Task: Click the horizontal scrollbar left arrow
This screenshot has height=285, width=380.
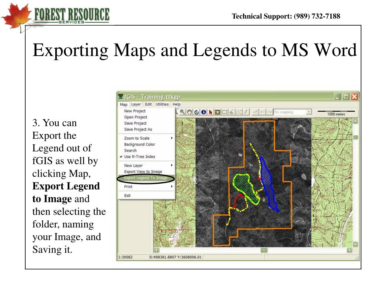Action: [157, 250]
